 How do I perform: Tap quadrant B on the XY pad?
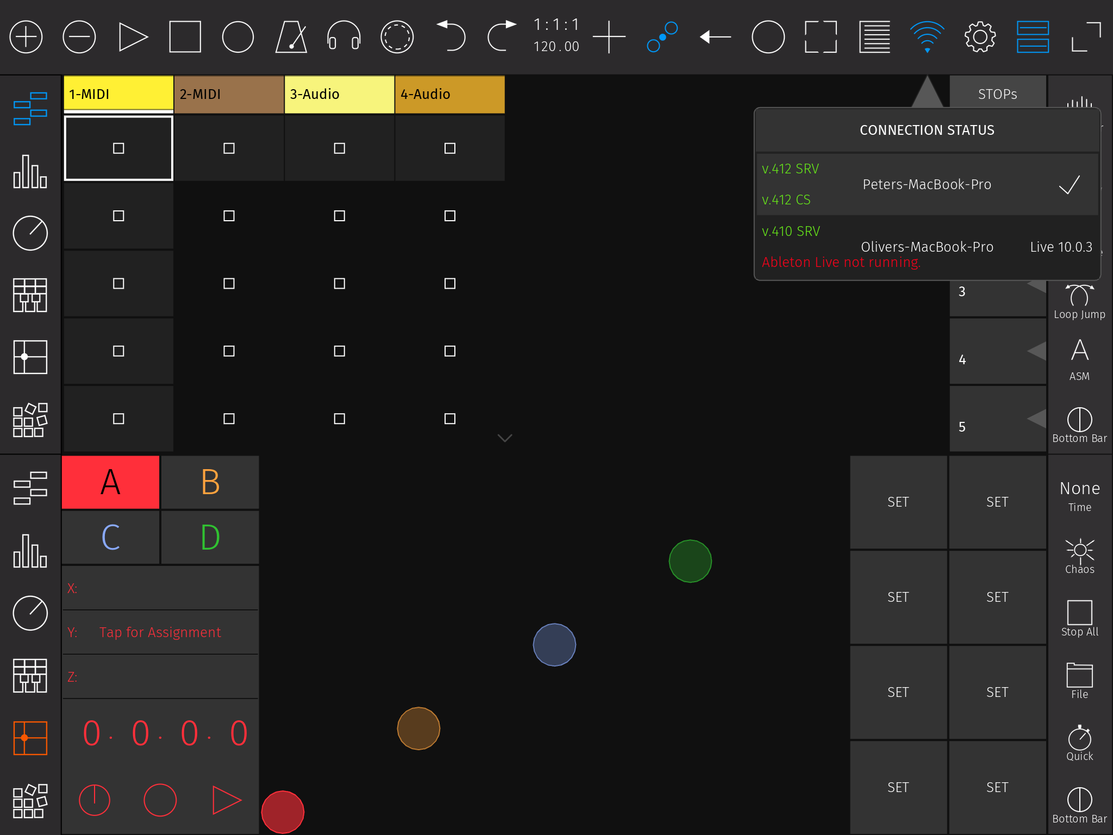click(x=210, y=482)
